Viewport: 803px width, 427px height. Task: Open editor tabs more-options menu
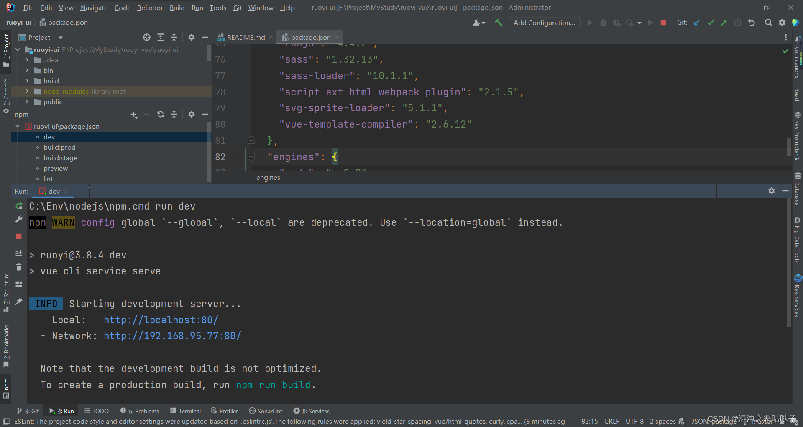pos(786,37)
